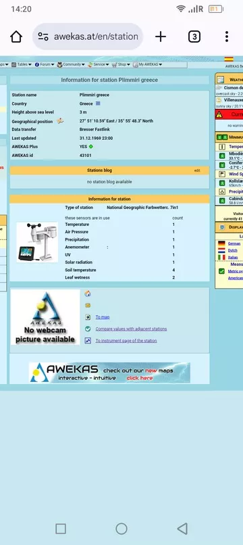Click the station homepage house icon

coord(88,293)
